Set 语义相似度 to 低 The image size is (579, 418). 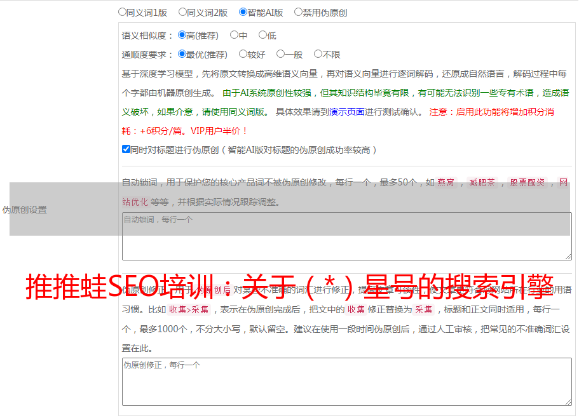262,35
